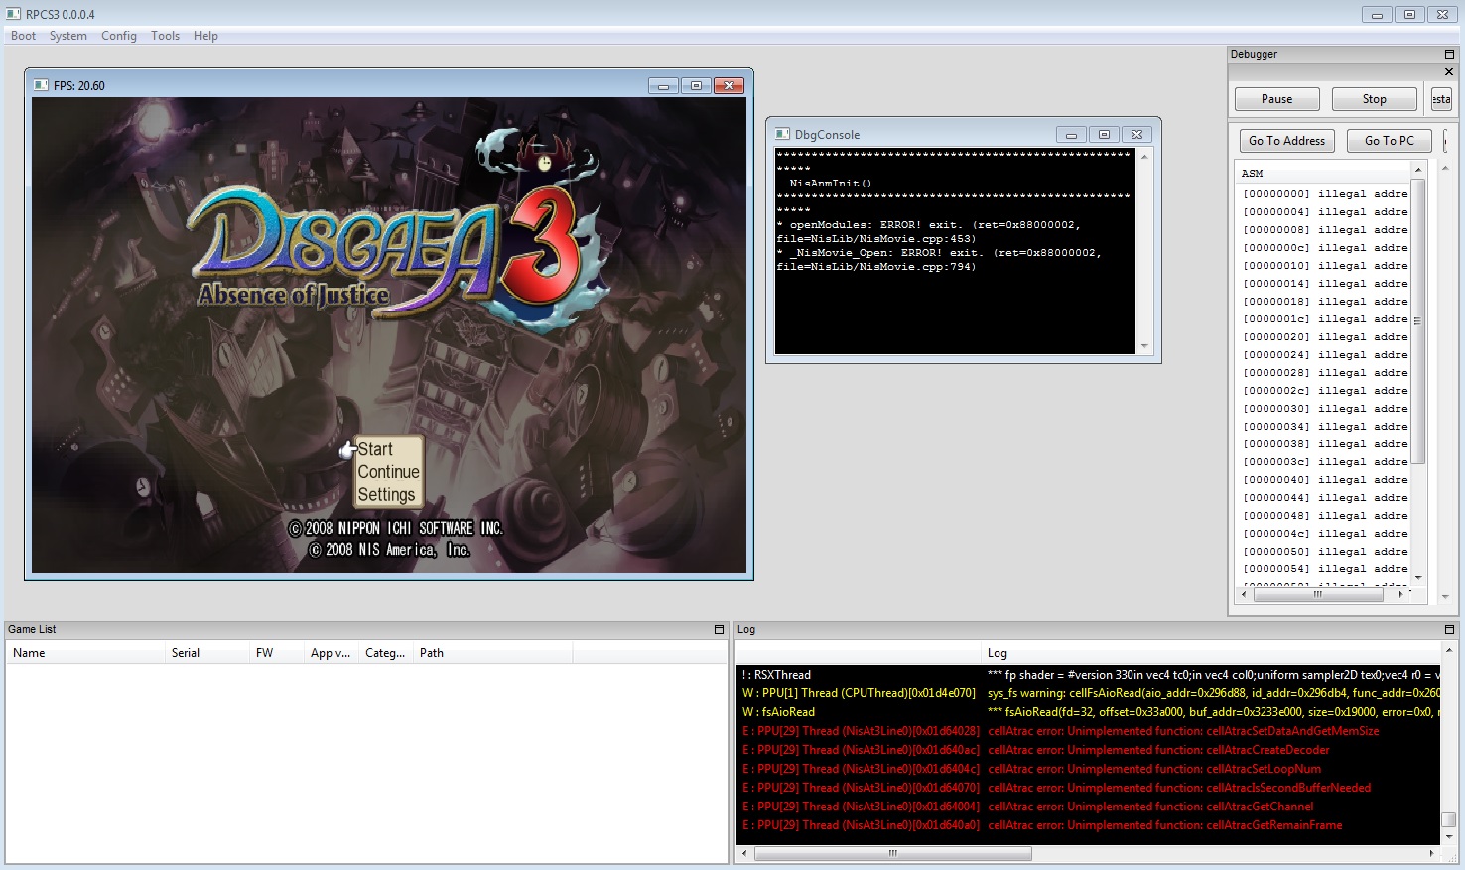Click the Go To Address button

pyautogui.click(x=1286, y=141)
